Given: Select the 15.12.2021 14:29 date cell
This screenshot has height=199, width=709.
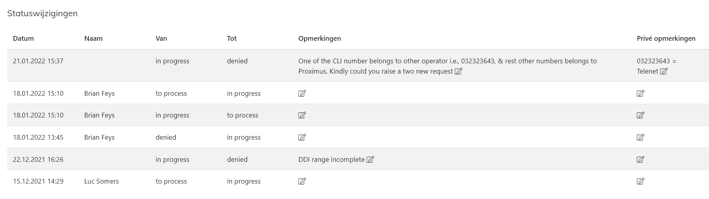Looking at the screenshot, I should 38,181.
